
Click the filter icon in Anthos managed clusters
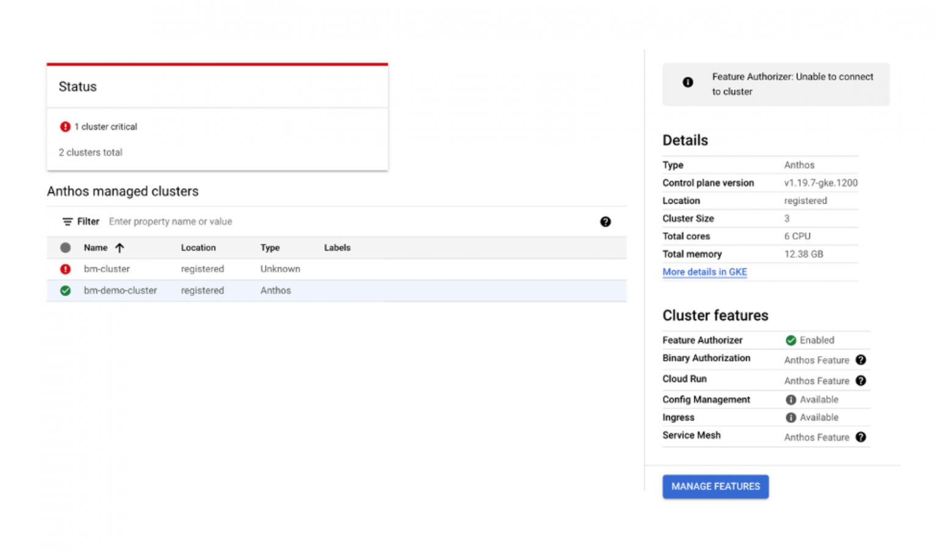tap(68, 221)
